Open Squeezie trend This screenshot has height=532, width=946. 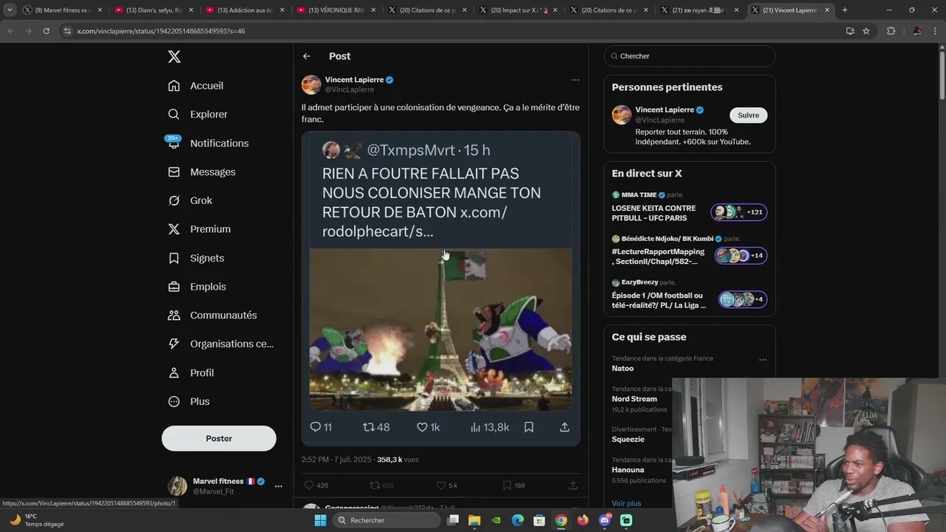click(x=628, y=440)
